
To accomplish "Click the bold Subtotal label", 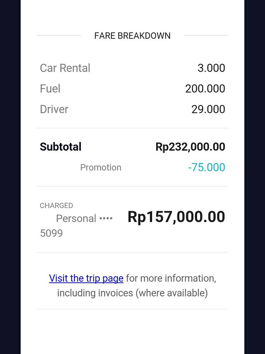I will [x=61, y=147].
